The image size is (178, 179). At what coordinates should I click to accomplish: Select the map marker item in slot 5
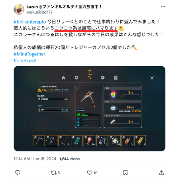tap(90, 141)
